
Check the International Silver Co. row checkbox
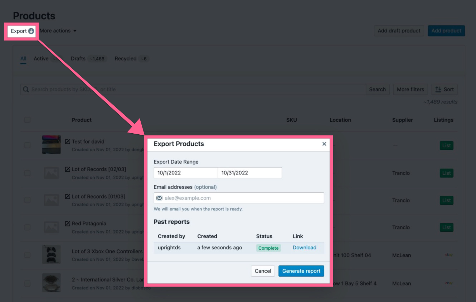click(x=27, y=283)
